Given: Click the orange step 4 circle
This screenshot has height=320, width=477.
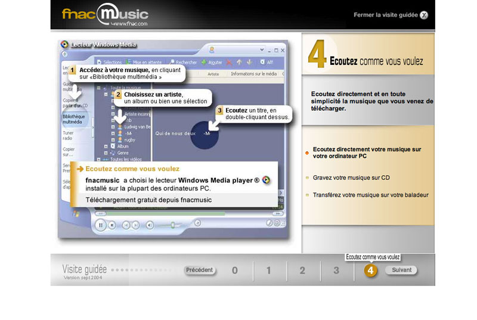Looking at the screenshot, I should click(370, 270).
